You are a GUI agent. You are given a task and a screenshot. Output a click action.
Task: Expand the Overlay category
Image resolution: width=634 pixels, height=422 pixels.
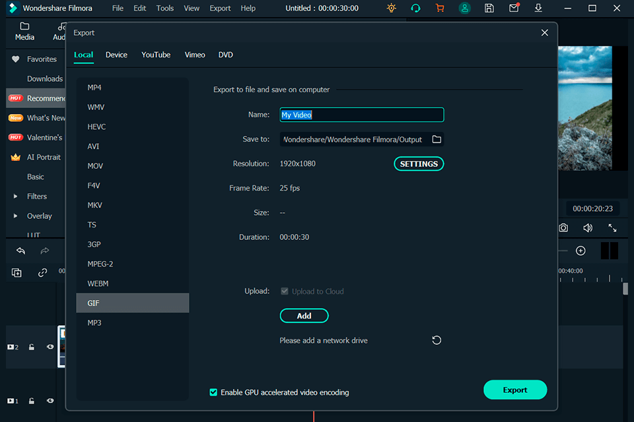pos(15,216)
